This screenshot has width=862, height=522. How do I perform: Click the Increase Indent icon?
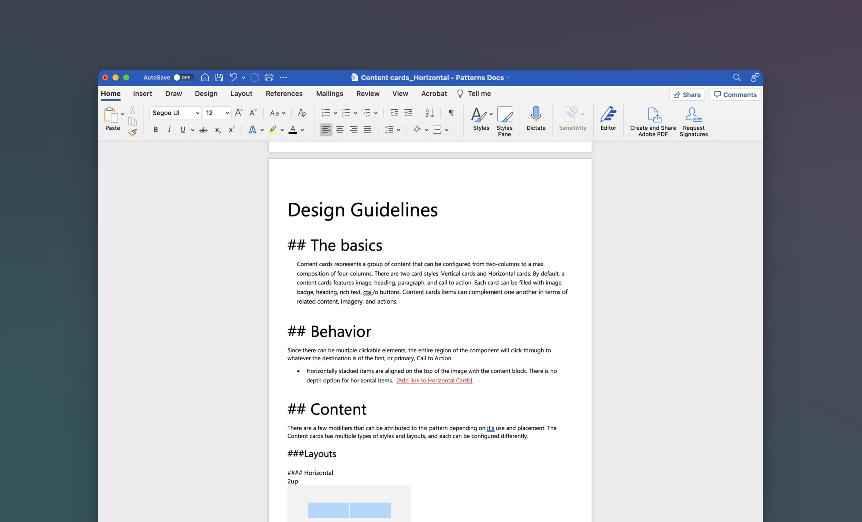[408, 113]
